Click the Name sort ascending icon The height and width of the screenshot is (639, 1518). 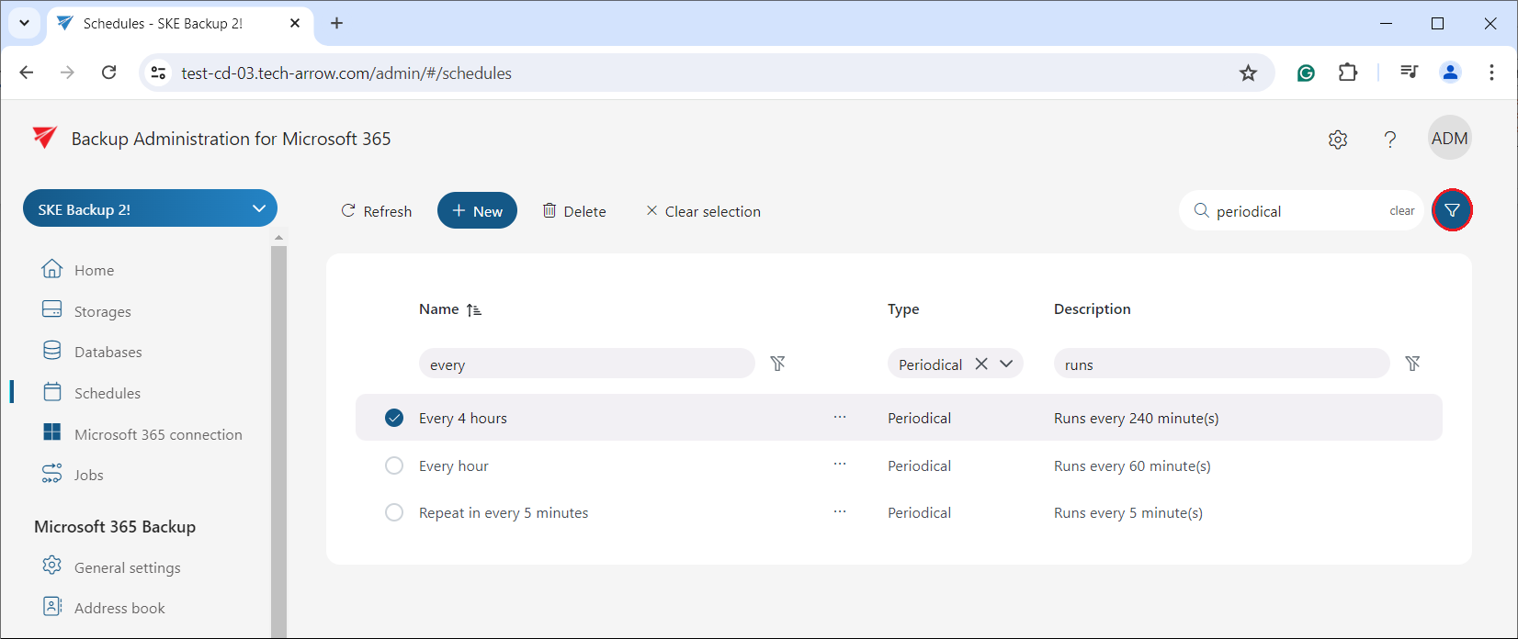[474, 310]
